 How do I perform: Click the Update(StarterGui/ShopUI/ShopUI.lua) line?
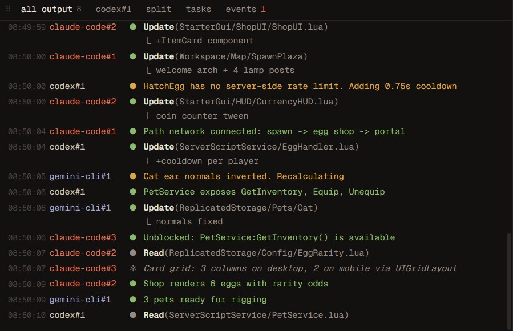pos(236,27)
